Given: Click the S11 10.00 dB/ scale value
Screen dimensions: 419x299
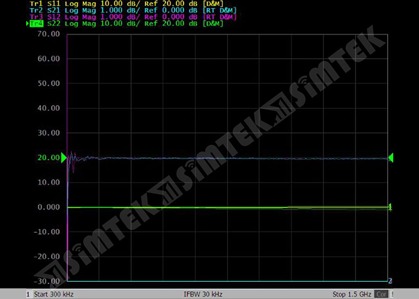Looking at the screenshot, I should pyautogui.click(x=120, y=4).
